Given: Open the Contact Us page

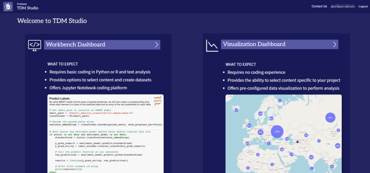Looking at the screenshot, I should pos(319,6).
